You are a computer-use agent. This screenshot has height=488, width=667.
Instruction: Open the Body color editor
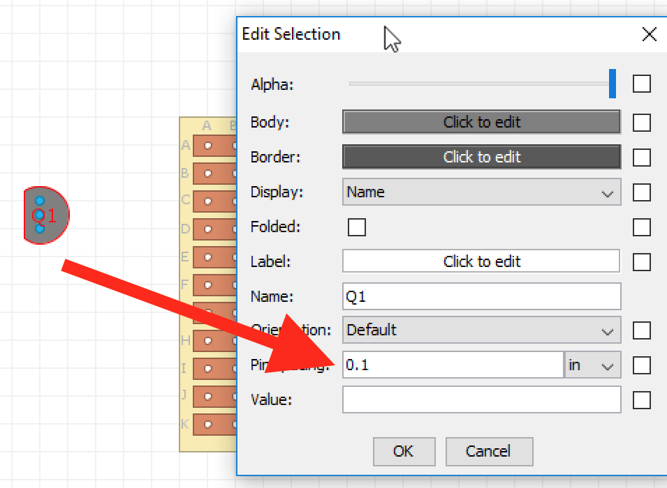(x=481, y=122)
